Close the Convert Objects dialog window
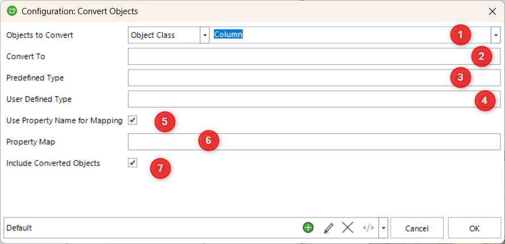 point(492,11)
